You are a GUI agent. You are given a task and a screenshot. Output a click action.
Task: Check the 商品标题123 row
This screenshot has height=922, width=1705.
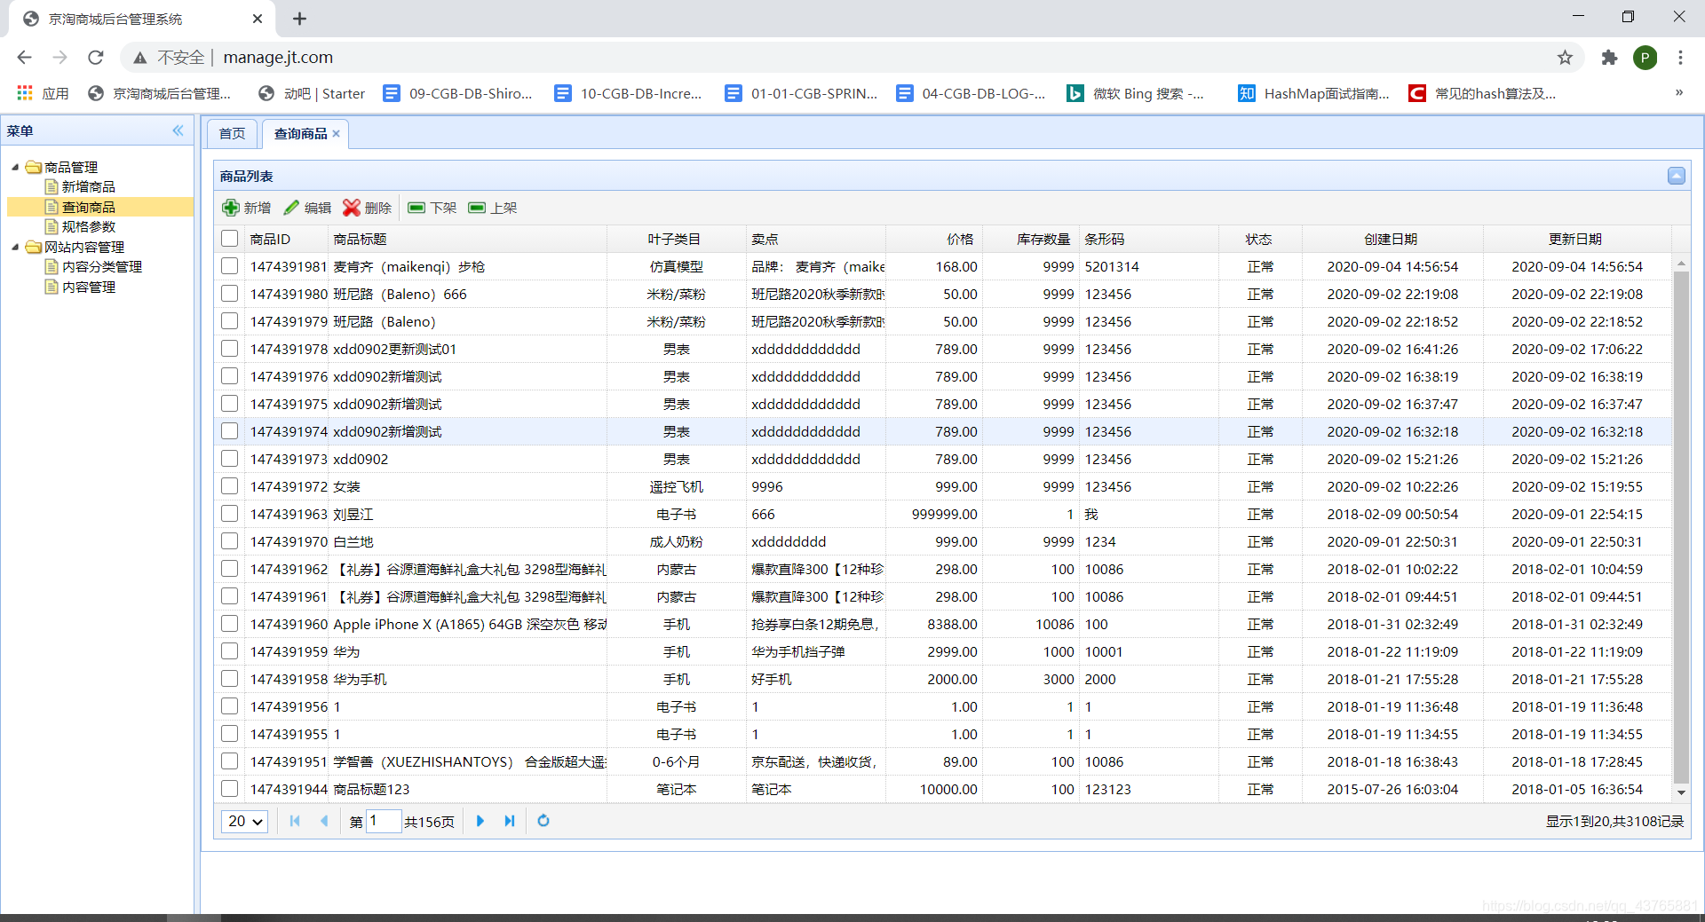pos(230,789)
